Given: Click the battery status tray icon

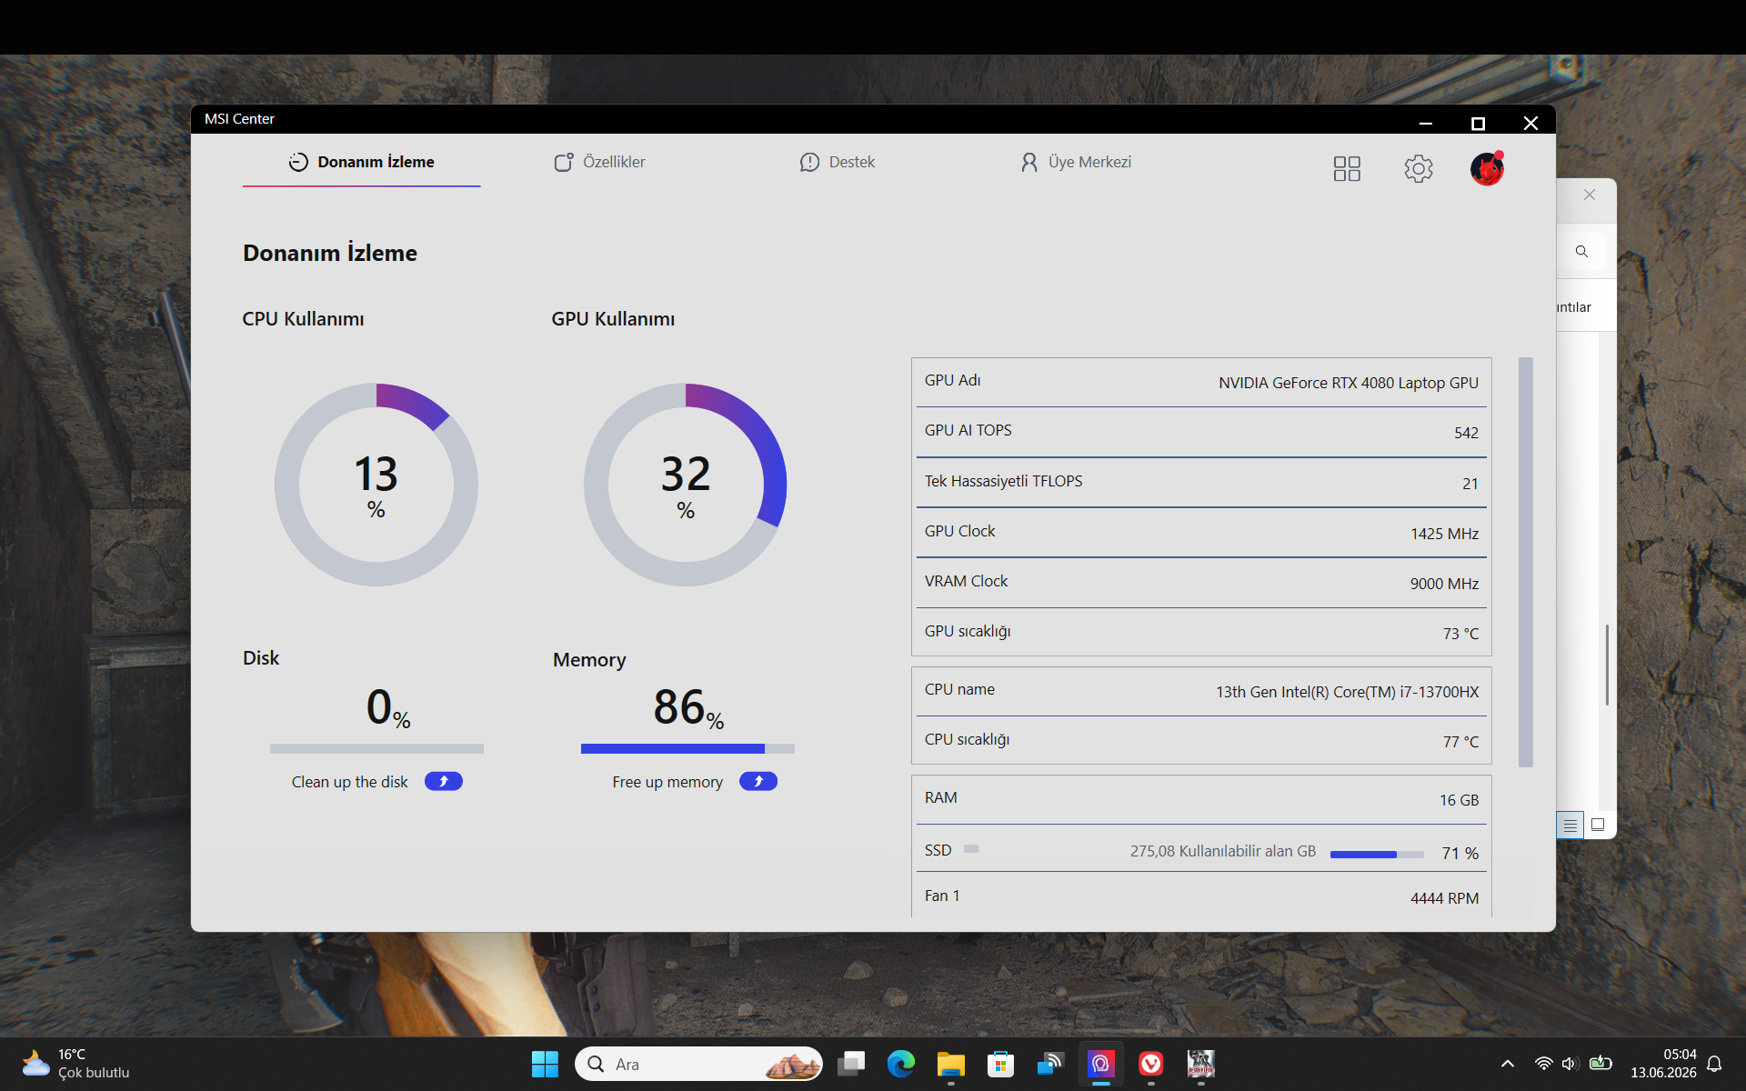Looking at the screenshot, I should pos(1600,1064).
